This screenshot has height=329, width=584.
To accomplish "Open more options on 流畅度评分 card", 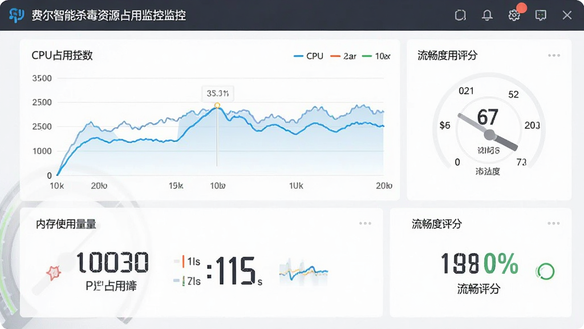I will (553, 223).
